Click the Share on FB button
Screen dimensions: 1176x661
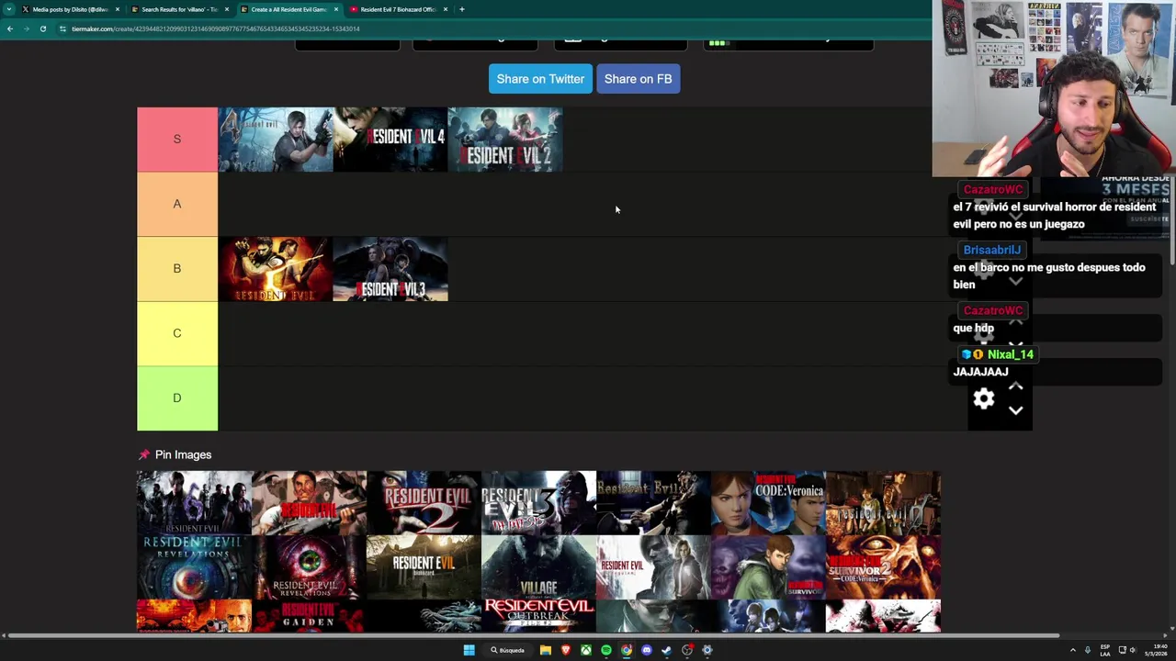(638, 79)
